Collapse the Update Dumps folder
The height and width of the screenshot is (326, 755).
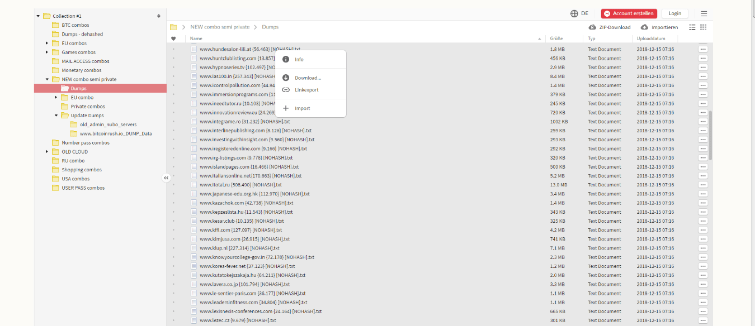click(x=56, y=116)
